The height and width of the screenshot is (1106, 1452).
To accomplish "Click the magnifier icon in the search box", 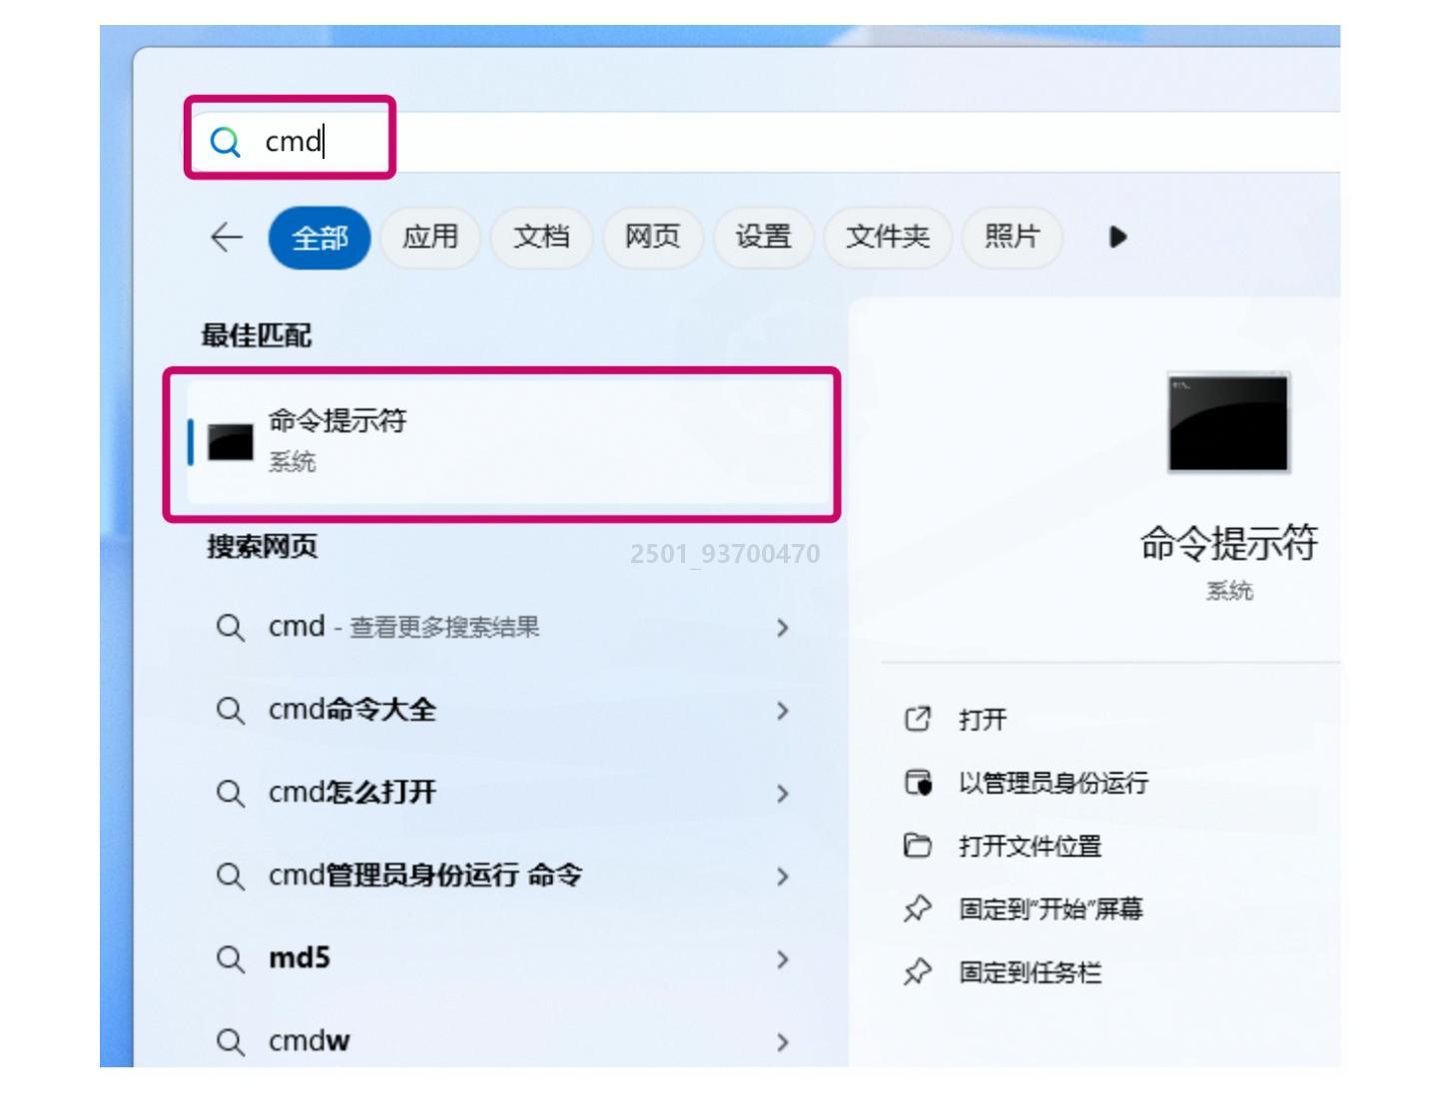I will click(228, 140).
